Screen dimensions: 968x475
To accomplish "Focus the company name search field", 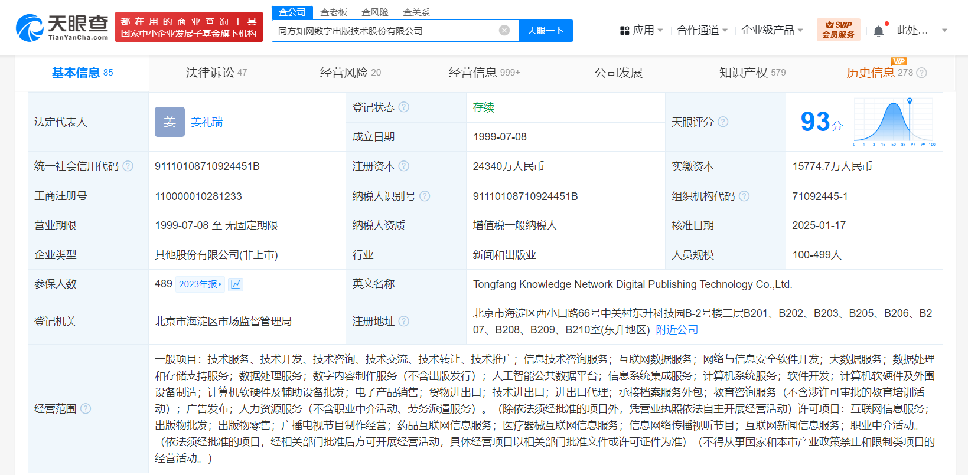I will tap(387, 31).
